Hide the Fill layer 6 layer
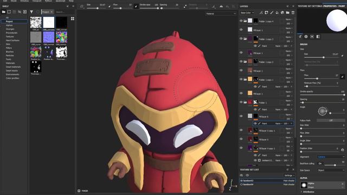Image resolution: width=347 pixels, height=195 pixels. tap(241, 116)
